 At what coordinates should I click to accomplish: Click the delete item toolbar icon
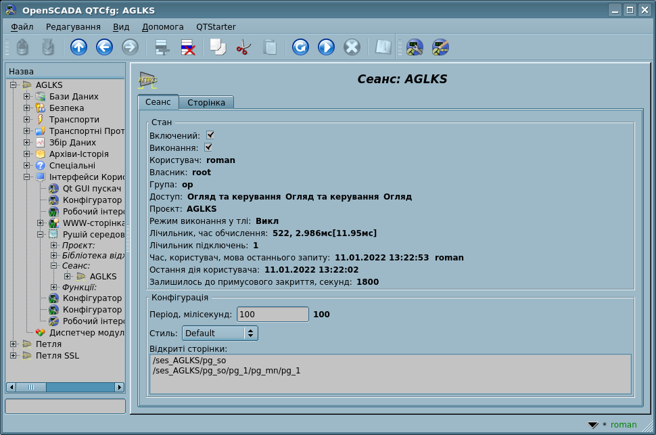tap(187, 47)
